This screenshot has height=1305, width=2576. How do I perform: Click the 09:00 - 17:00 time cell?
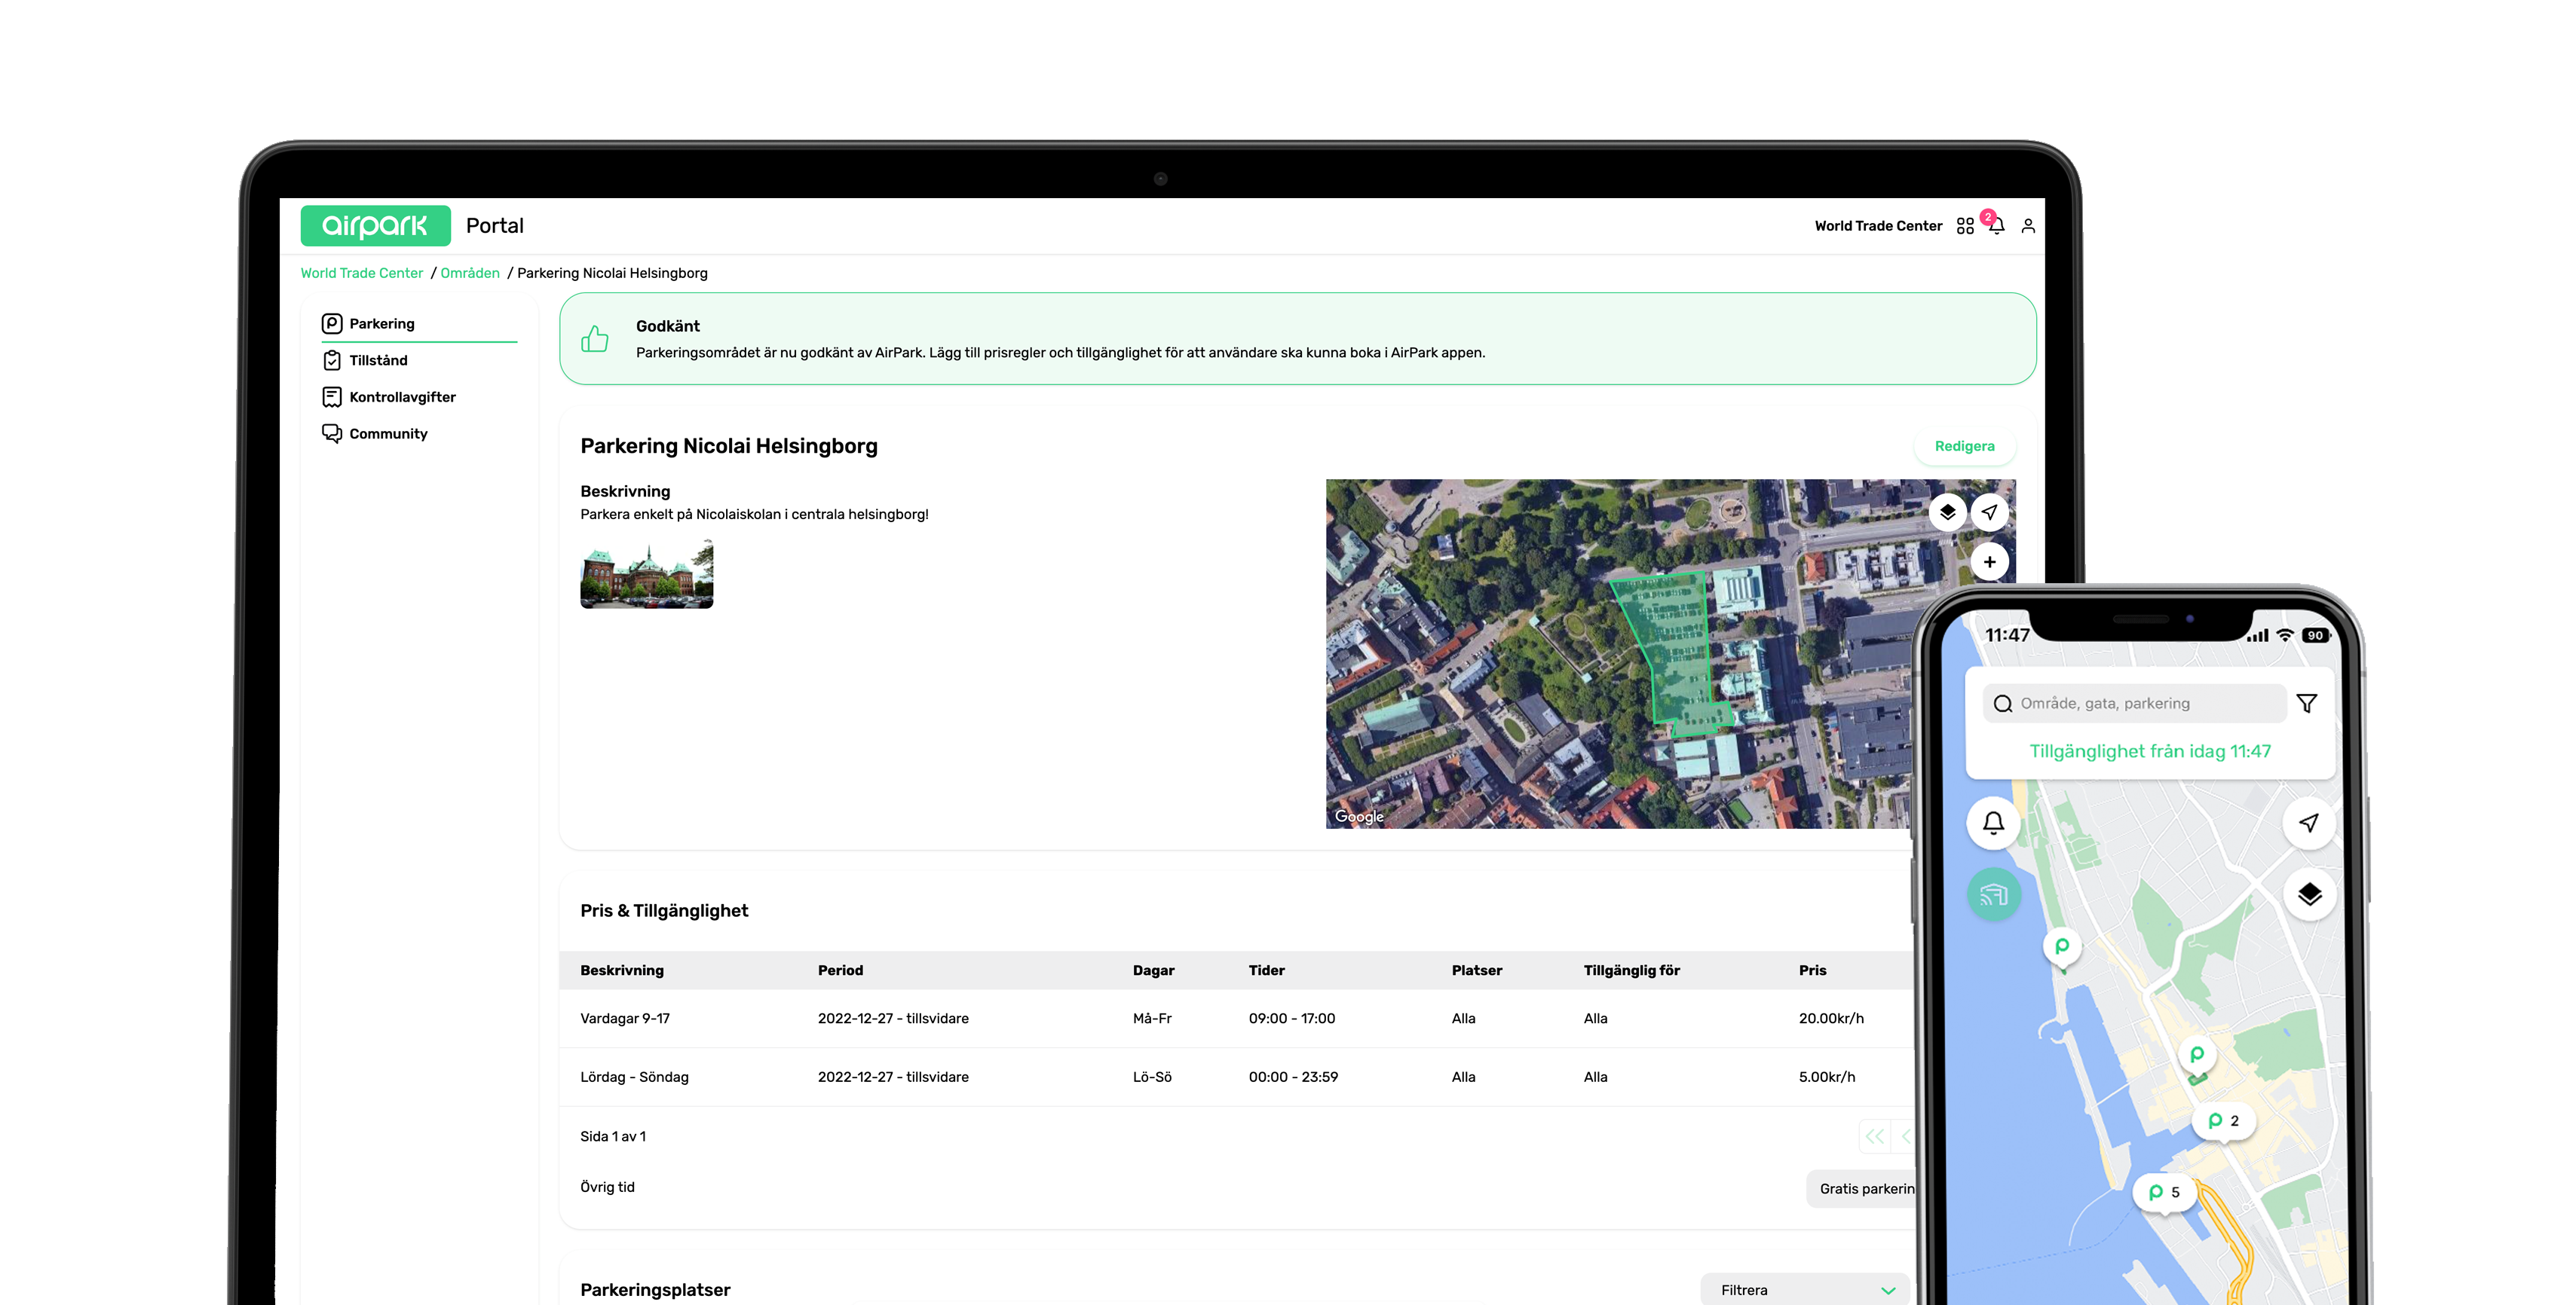point(1292,1018)
